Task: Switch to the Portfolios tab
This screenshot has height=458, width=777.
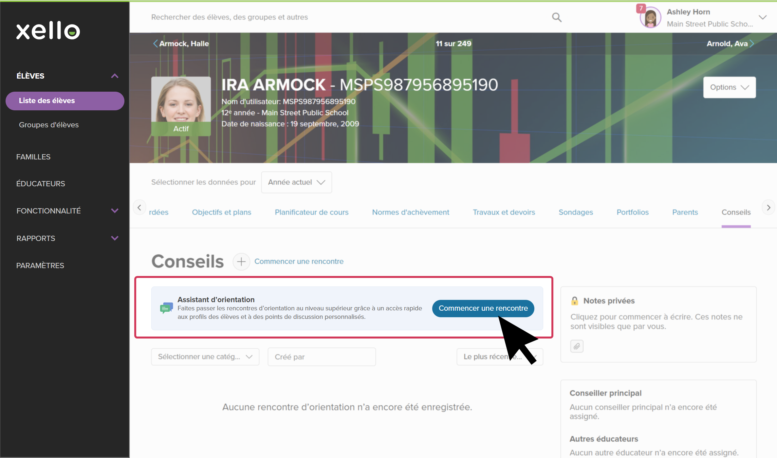Action: [x=633, y=212]
